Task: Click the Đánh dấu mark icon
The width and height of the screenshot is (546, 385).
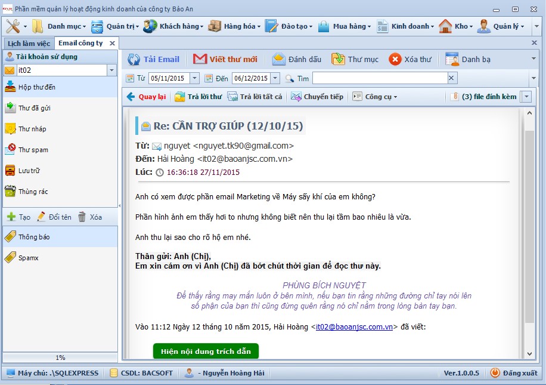Action: pos(278,59)
